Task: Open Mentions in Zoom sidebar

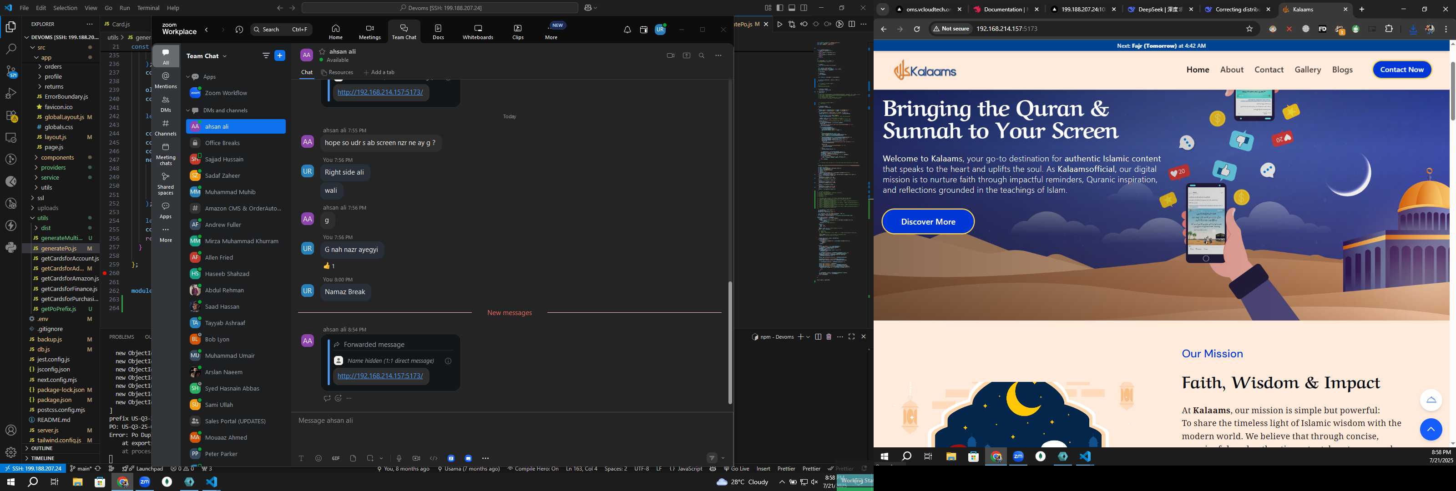Action: (x=166, y=80)
